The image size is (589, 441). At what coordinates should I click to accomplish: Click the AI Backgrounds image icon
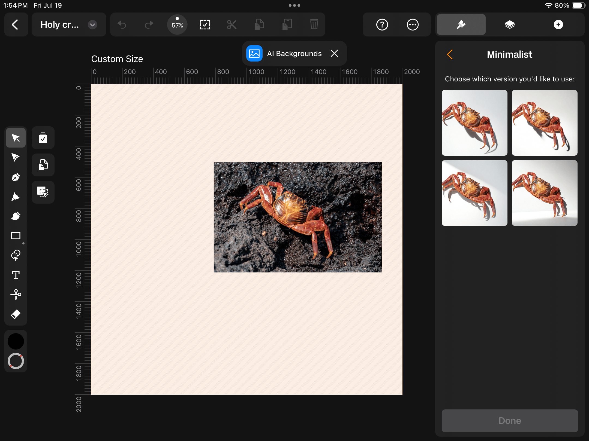point(254,53)
